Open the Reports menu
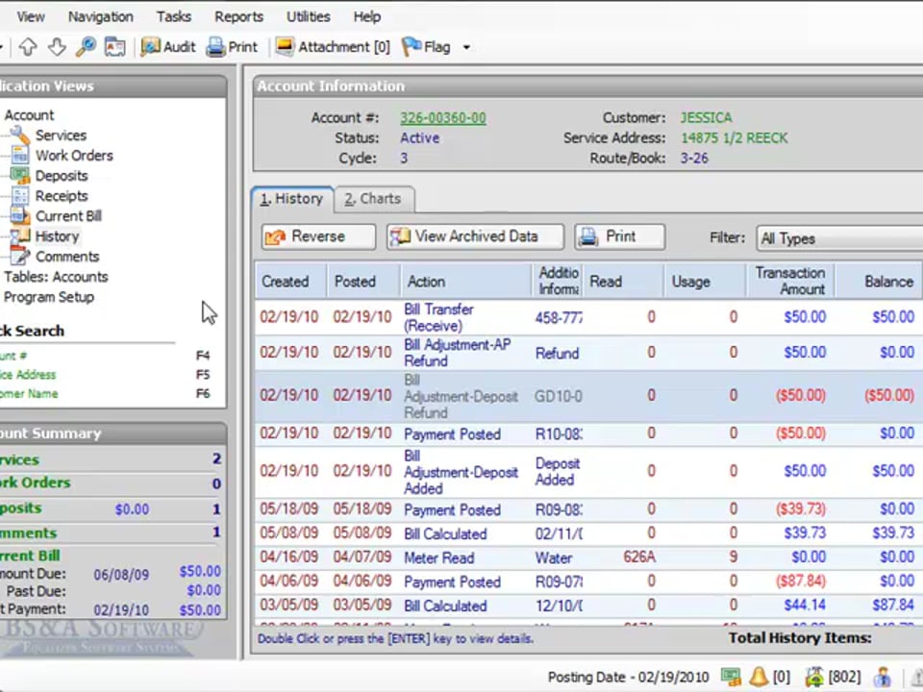The width and height of the screenshot is (923, 692). click(x=238, y=16)
